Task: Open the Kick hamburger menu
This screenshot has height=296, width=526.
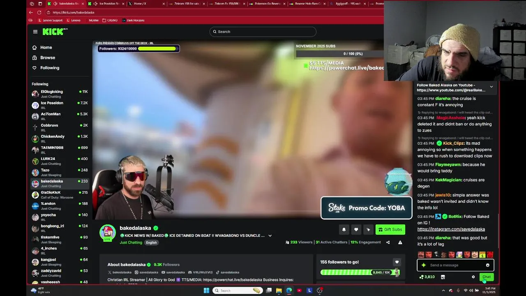Action: 35,32
